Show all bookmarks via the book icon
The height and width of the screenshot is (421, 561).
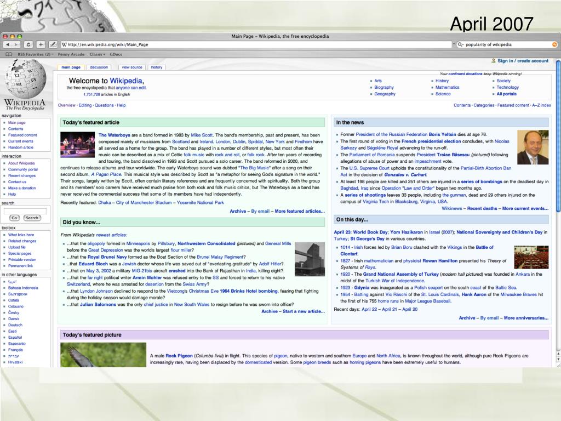[9, 54]
